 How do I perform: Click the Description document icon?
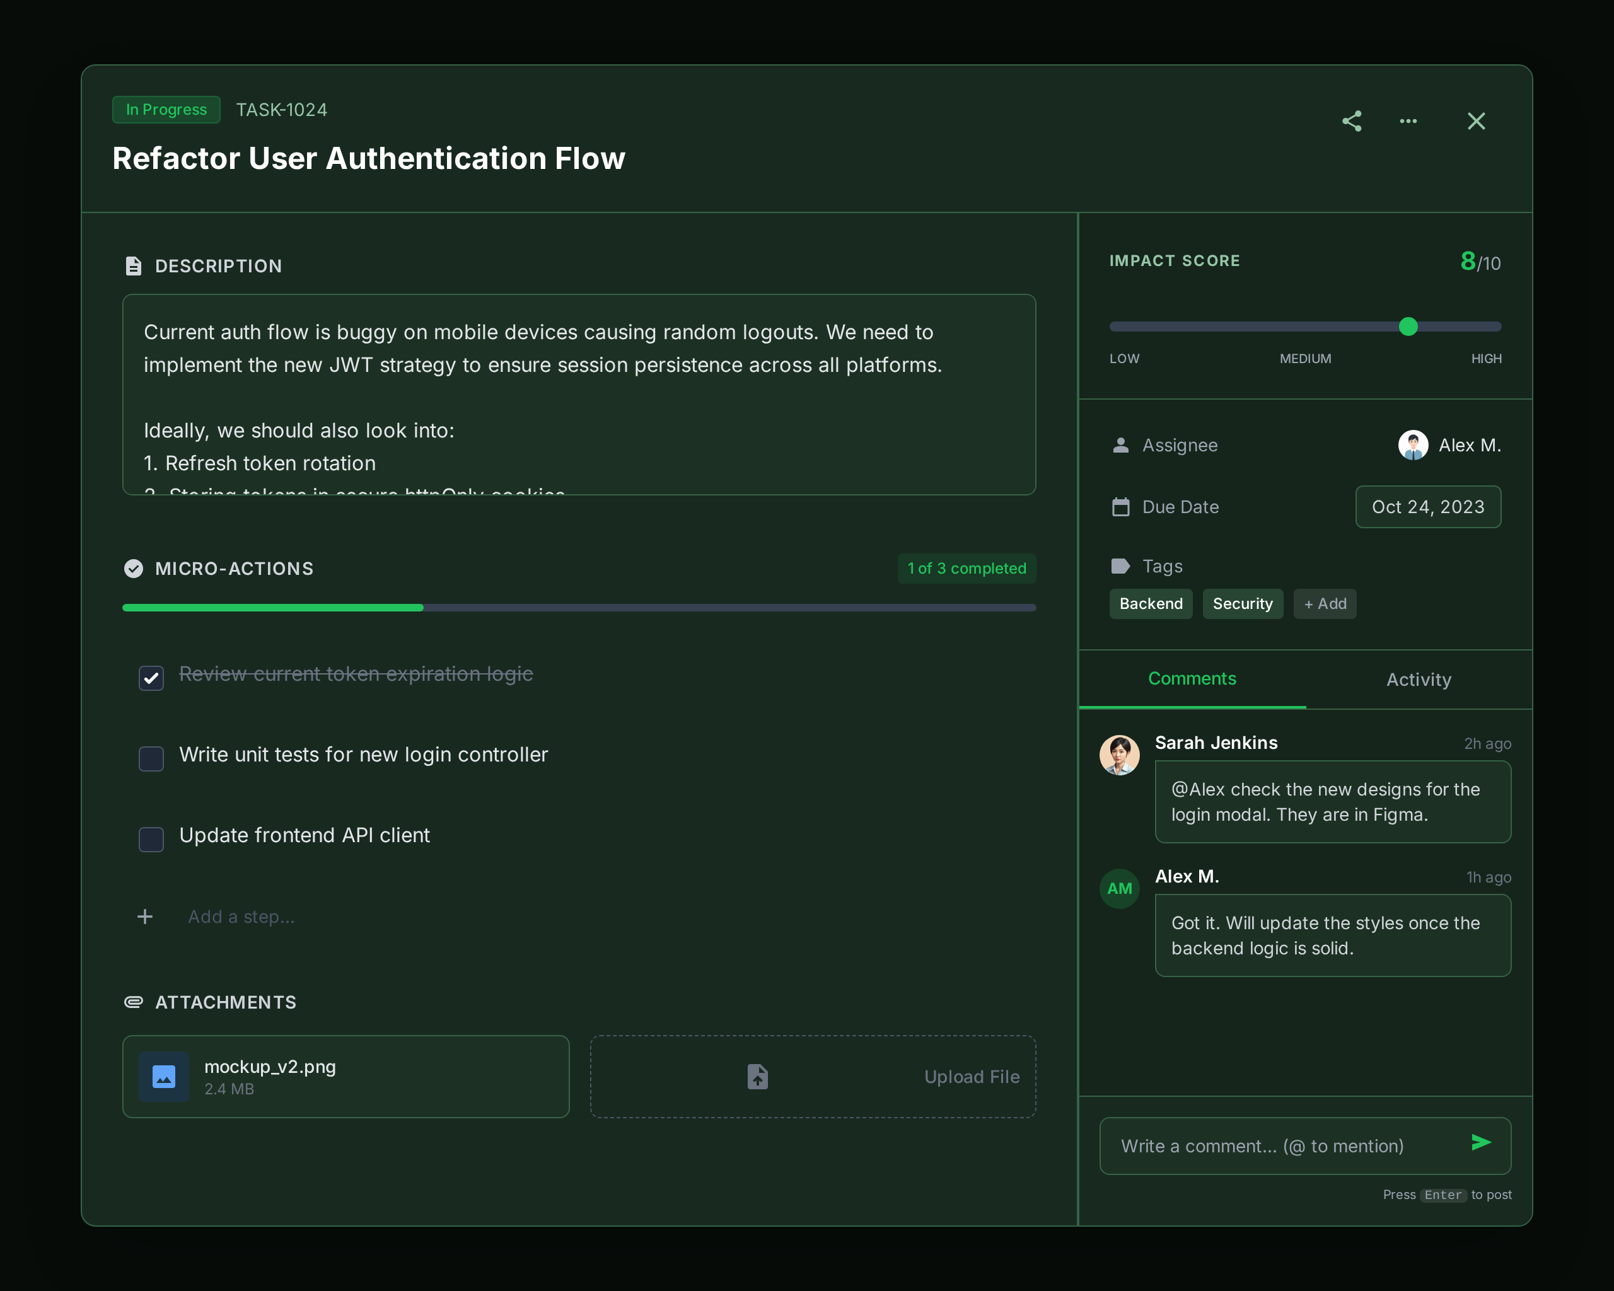(x=133, y=265)
